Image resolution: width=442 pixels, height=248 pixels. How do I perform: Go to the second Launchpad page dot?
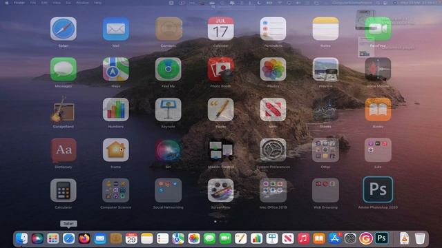coord(221,222)
